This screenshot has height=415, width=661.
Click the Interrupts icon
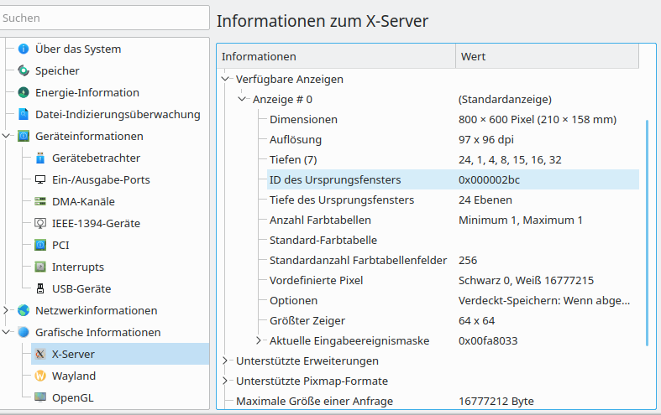(x=40, y=267)
